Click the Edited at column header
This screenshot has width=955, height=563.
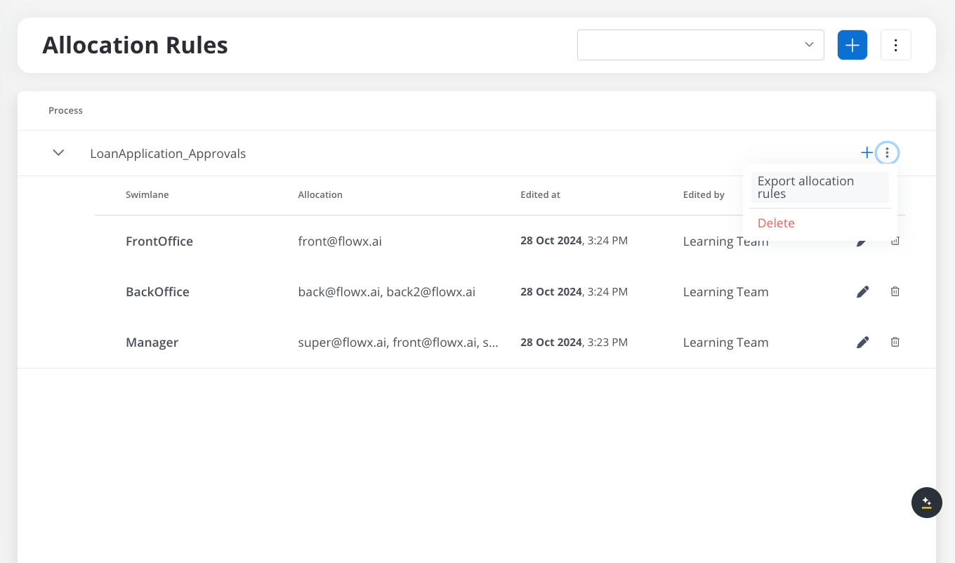click(x=540, y=194)
